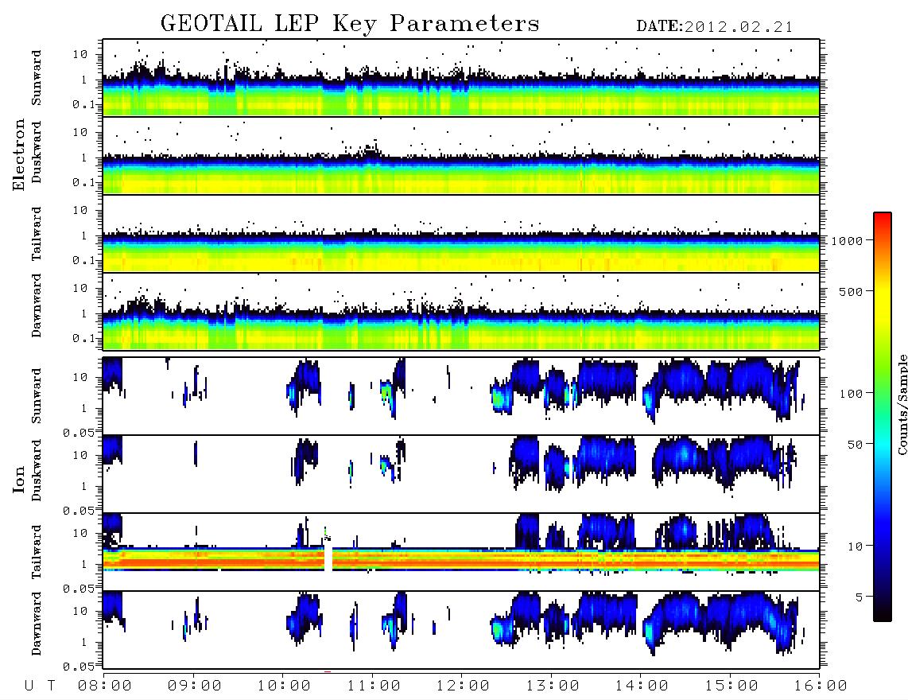This screenshot has width=908, height=700.
Task: Click the 500 tick on the colorbar
Action: click(x=851, y=292)
